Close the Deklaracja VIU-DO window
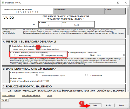 [126, 3]
